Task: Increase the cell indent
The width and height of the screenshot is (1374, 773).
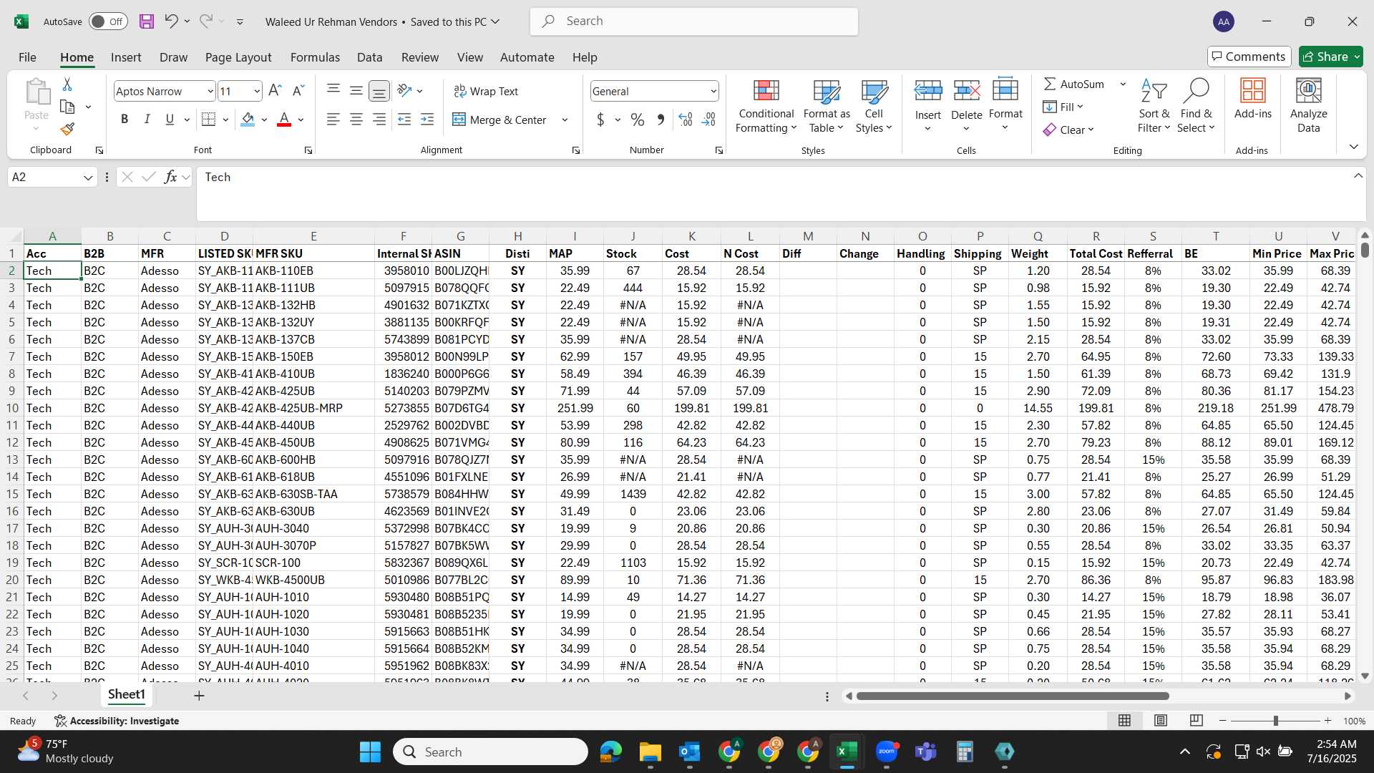Action: pyautogui.click(x=427, y=120)
